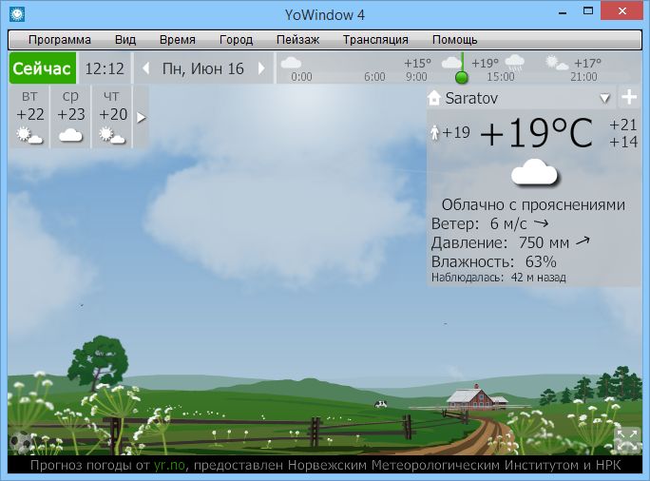
Task: Click the feels-like person icon
Action: click(x=434, y=133)
